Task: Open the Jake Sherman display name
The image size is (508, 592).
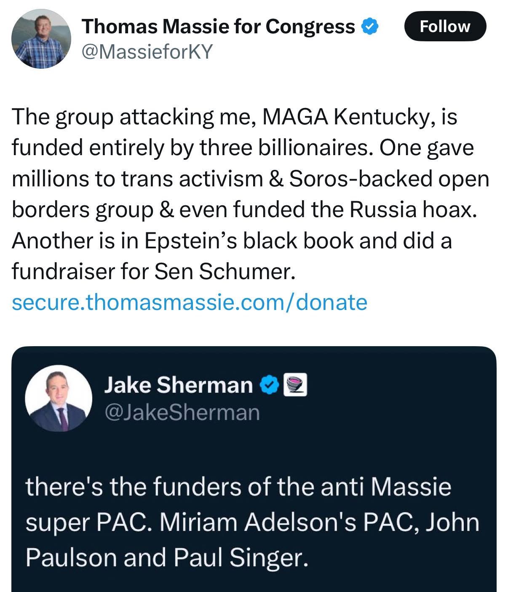Action: [178, 385]
